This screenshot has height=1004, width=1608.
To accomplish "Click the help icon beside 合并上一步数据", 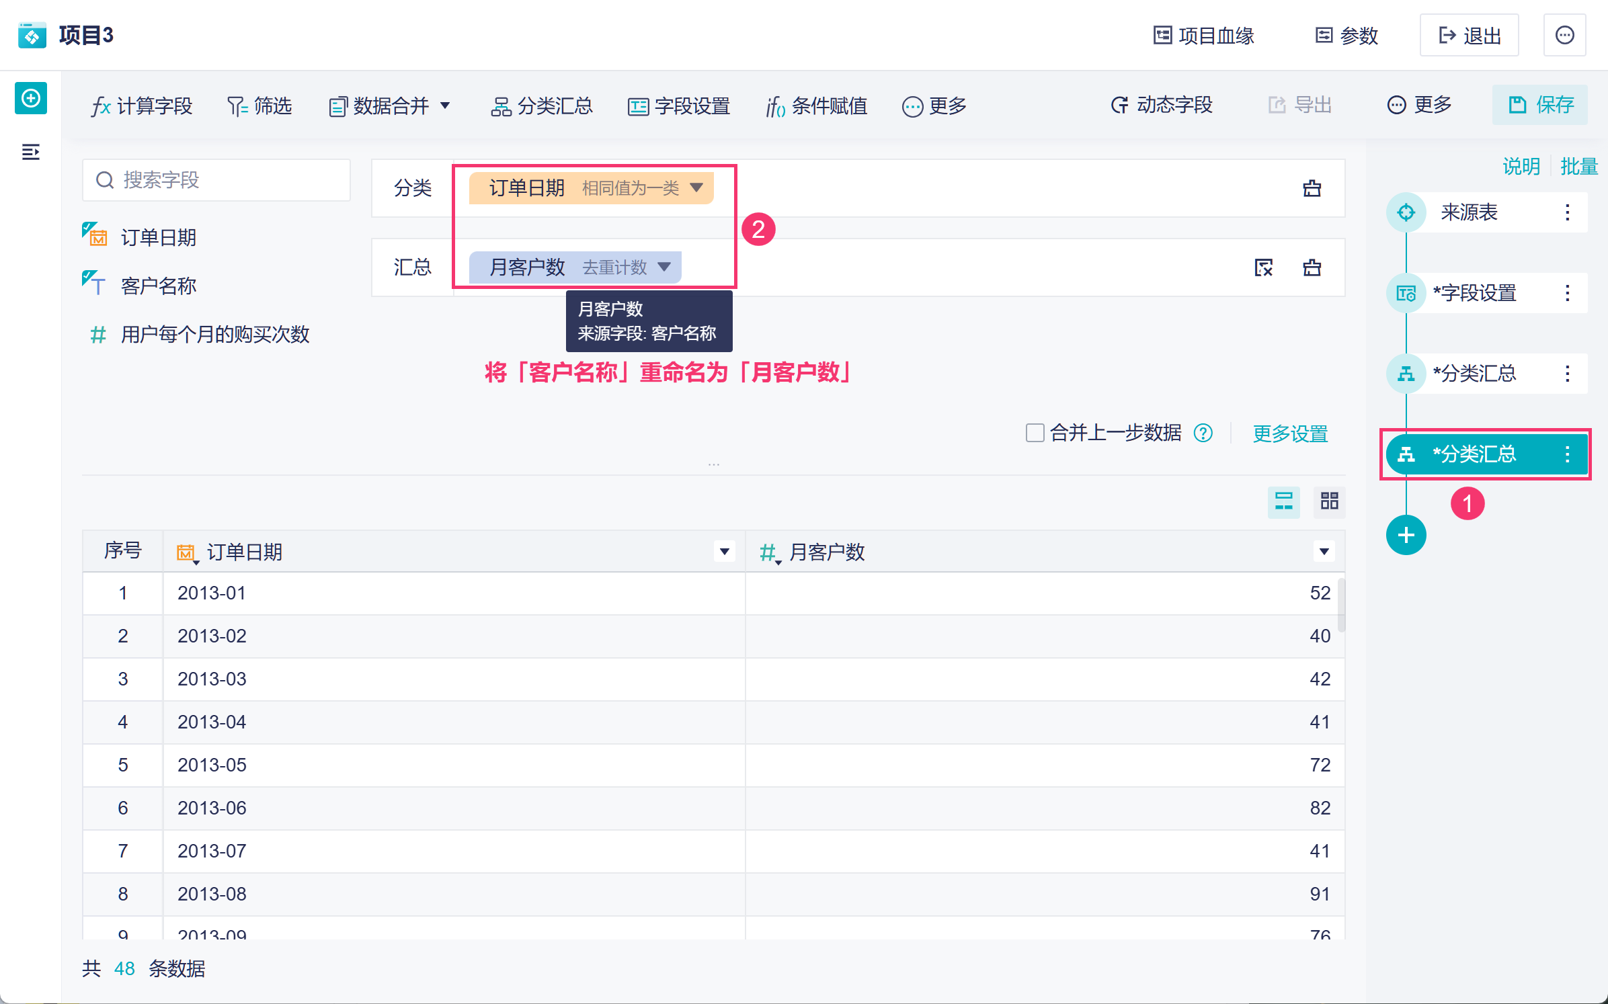I will point(1203,433).
